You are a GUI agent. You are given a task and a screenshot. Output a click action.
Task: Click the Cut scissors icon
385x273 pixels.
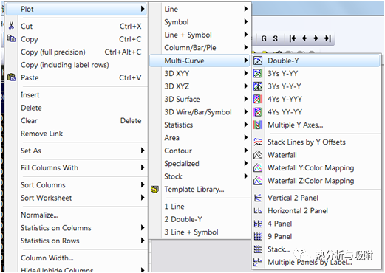(x=11, y=26)
